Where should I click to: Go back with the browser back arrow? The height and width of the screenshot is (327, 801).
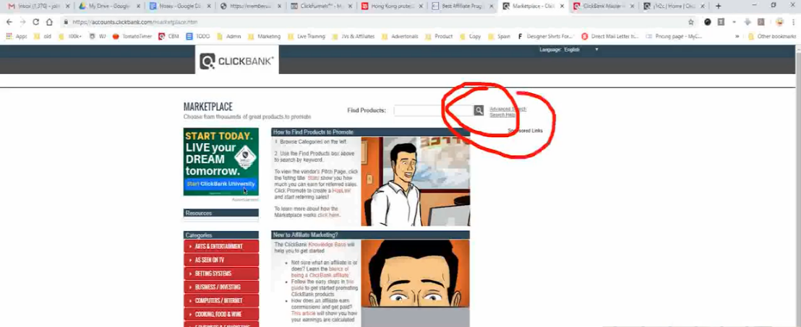point(9,22)
